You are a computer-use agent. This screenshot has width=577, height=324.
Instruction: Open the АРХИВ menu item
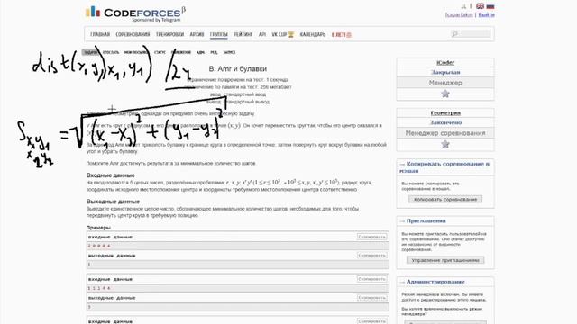[x=197, y=34]
